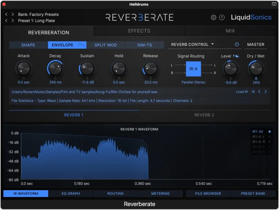The image size is (279, 210).
Task: Click the Level envelope link icon
Action: [x=236, y=56]
